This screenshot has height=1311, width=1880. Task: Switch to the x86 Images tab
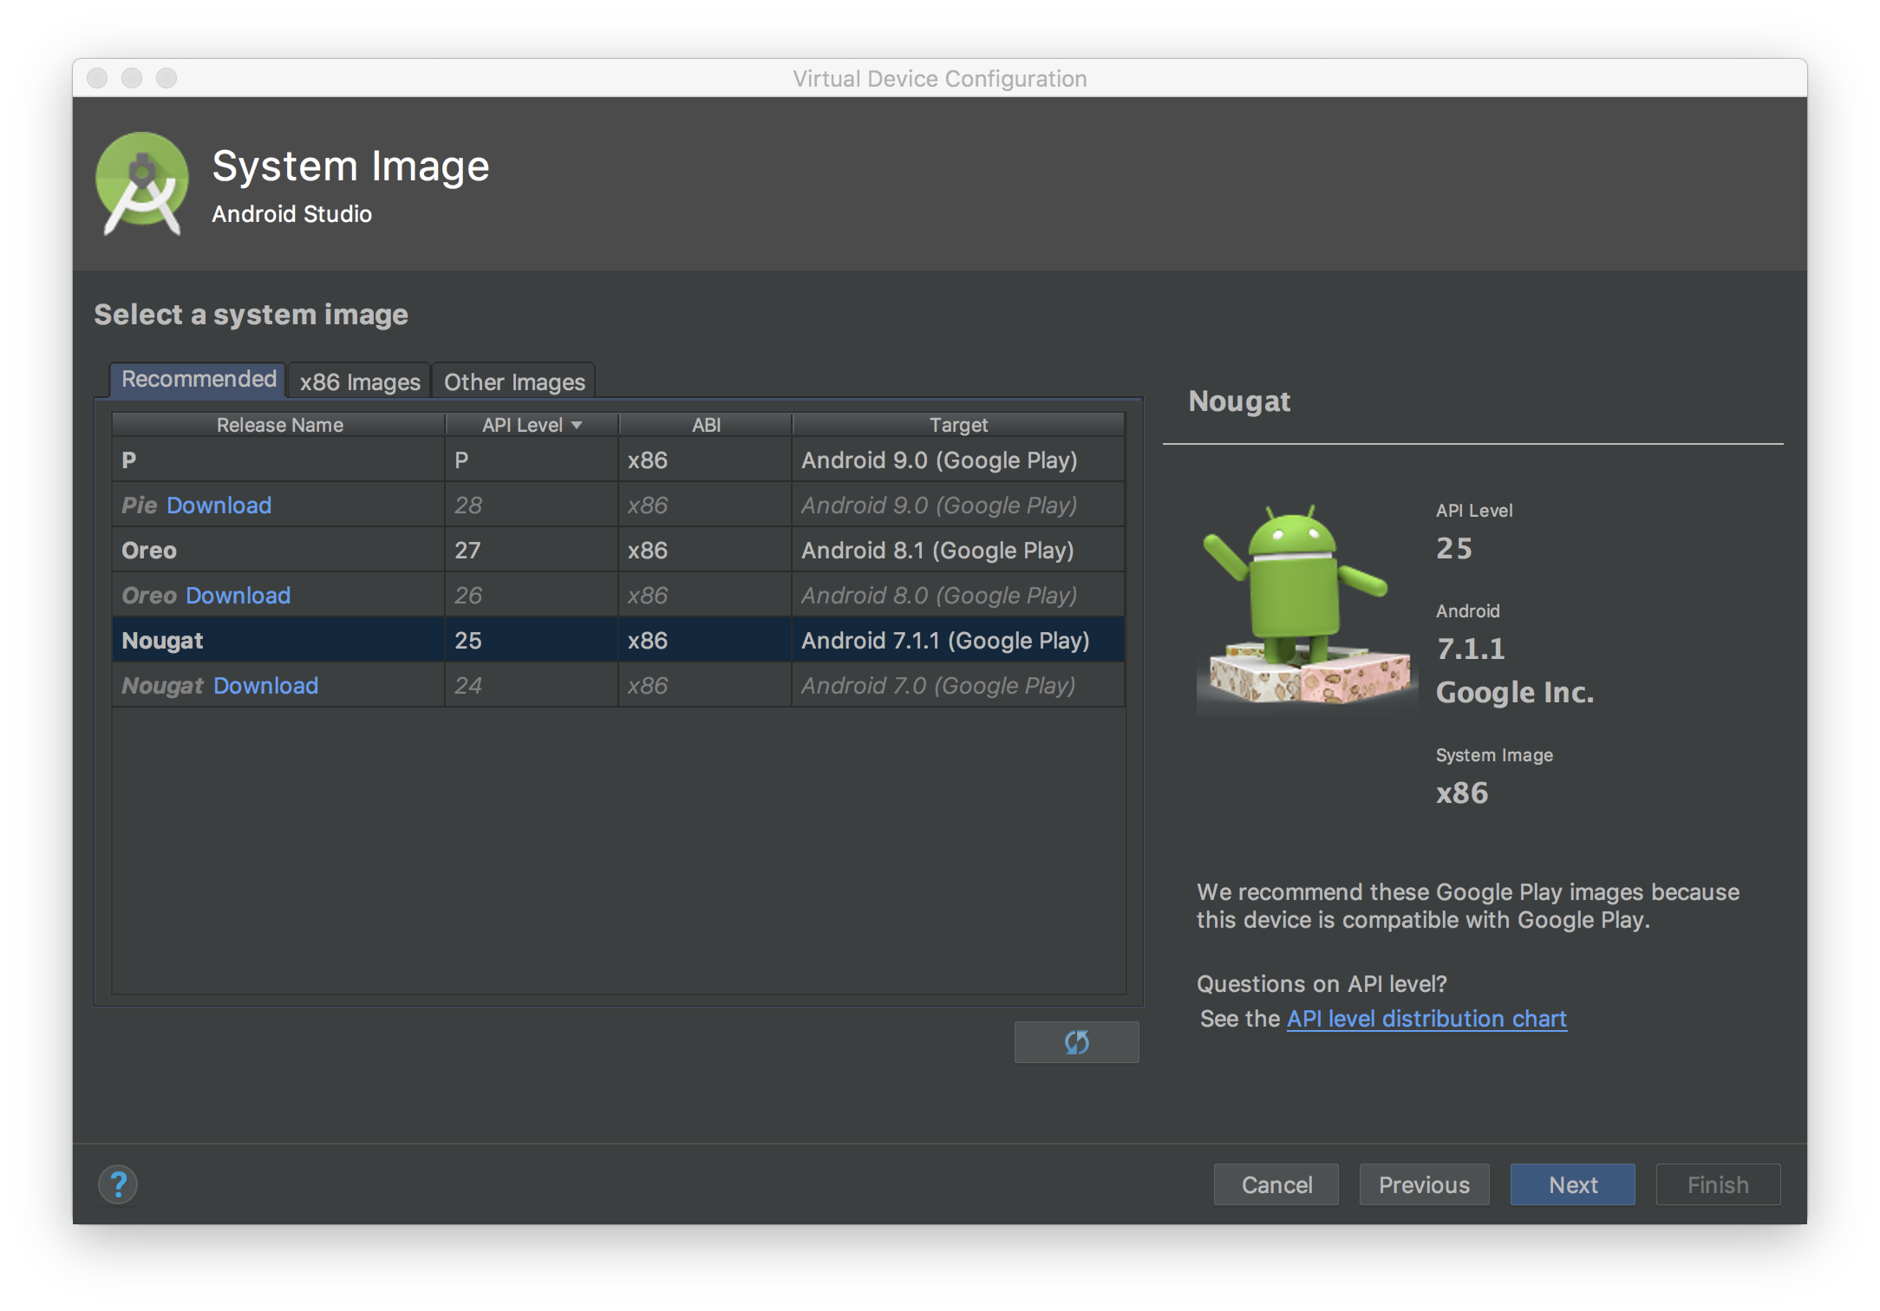click(359, 382)
